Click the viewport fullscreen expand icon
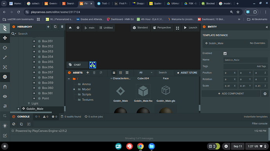270x151 pixels. point(178,28)
